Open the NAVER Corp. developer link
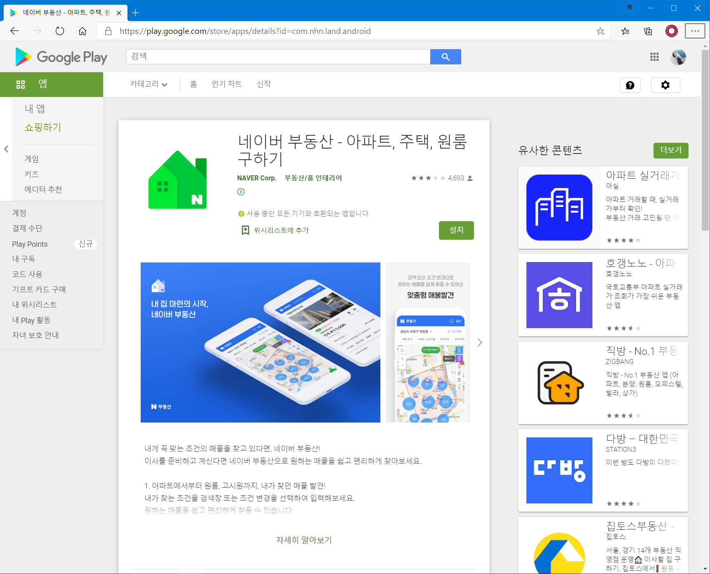710x574 pixels. (x=257, y=178)
